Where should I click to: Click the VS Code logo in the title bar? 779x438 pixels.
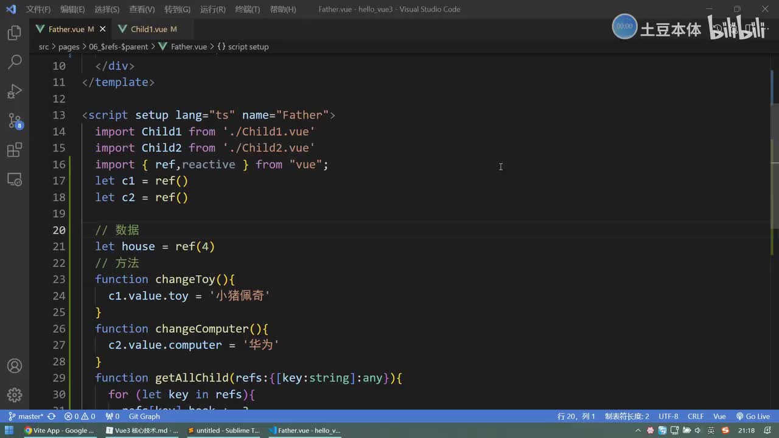10,9
